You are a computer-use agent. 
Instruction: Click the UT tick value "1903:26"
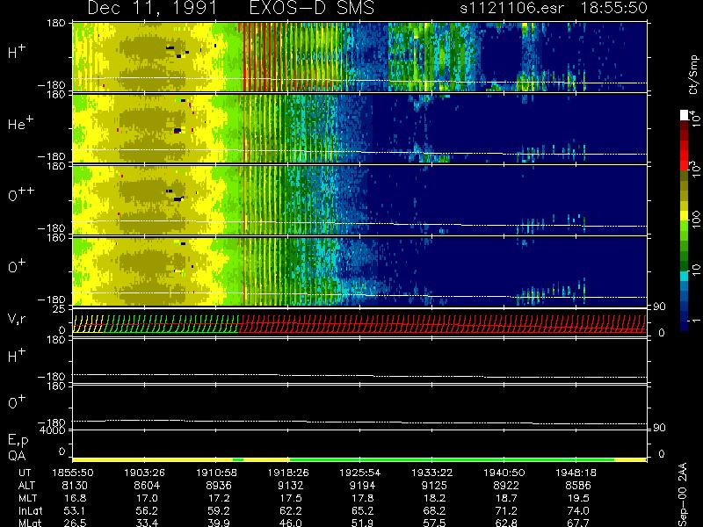point(144,473)
